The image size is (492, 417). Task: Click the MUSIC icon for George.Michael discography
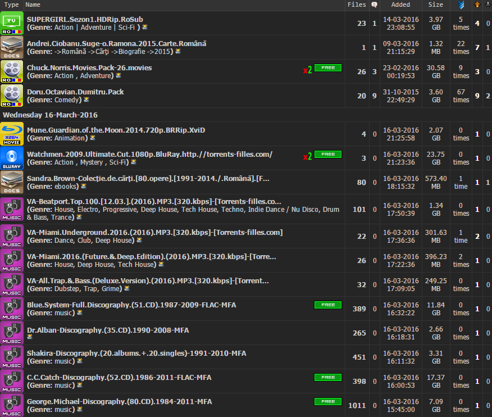click(x=12, y=405)
